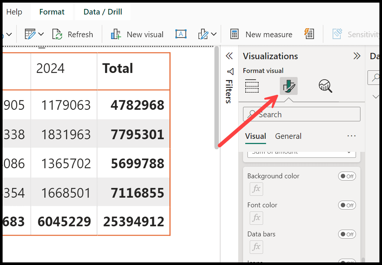Image resolution: width=382 pixels, height=265 pixels.
Task: Click the New measure calculator icon
Action: (234, 34)
